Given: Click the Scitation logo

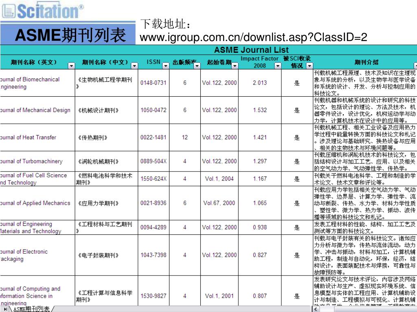Looking at the screenshot, I should (x=42, y=10).
